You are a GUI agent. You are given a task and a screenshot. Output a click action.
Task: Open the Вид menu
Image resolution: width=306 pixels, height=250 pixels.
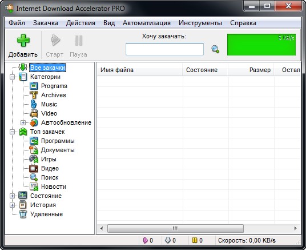[109, 23]
